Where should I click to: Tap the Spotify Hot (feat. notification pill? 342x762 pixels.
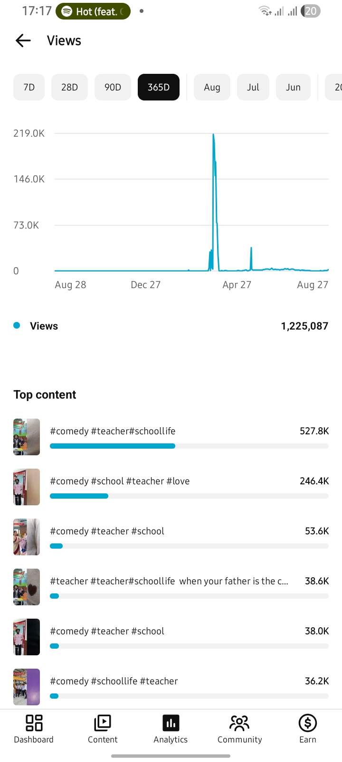pos(93,11)
